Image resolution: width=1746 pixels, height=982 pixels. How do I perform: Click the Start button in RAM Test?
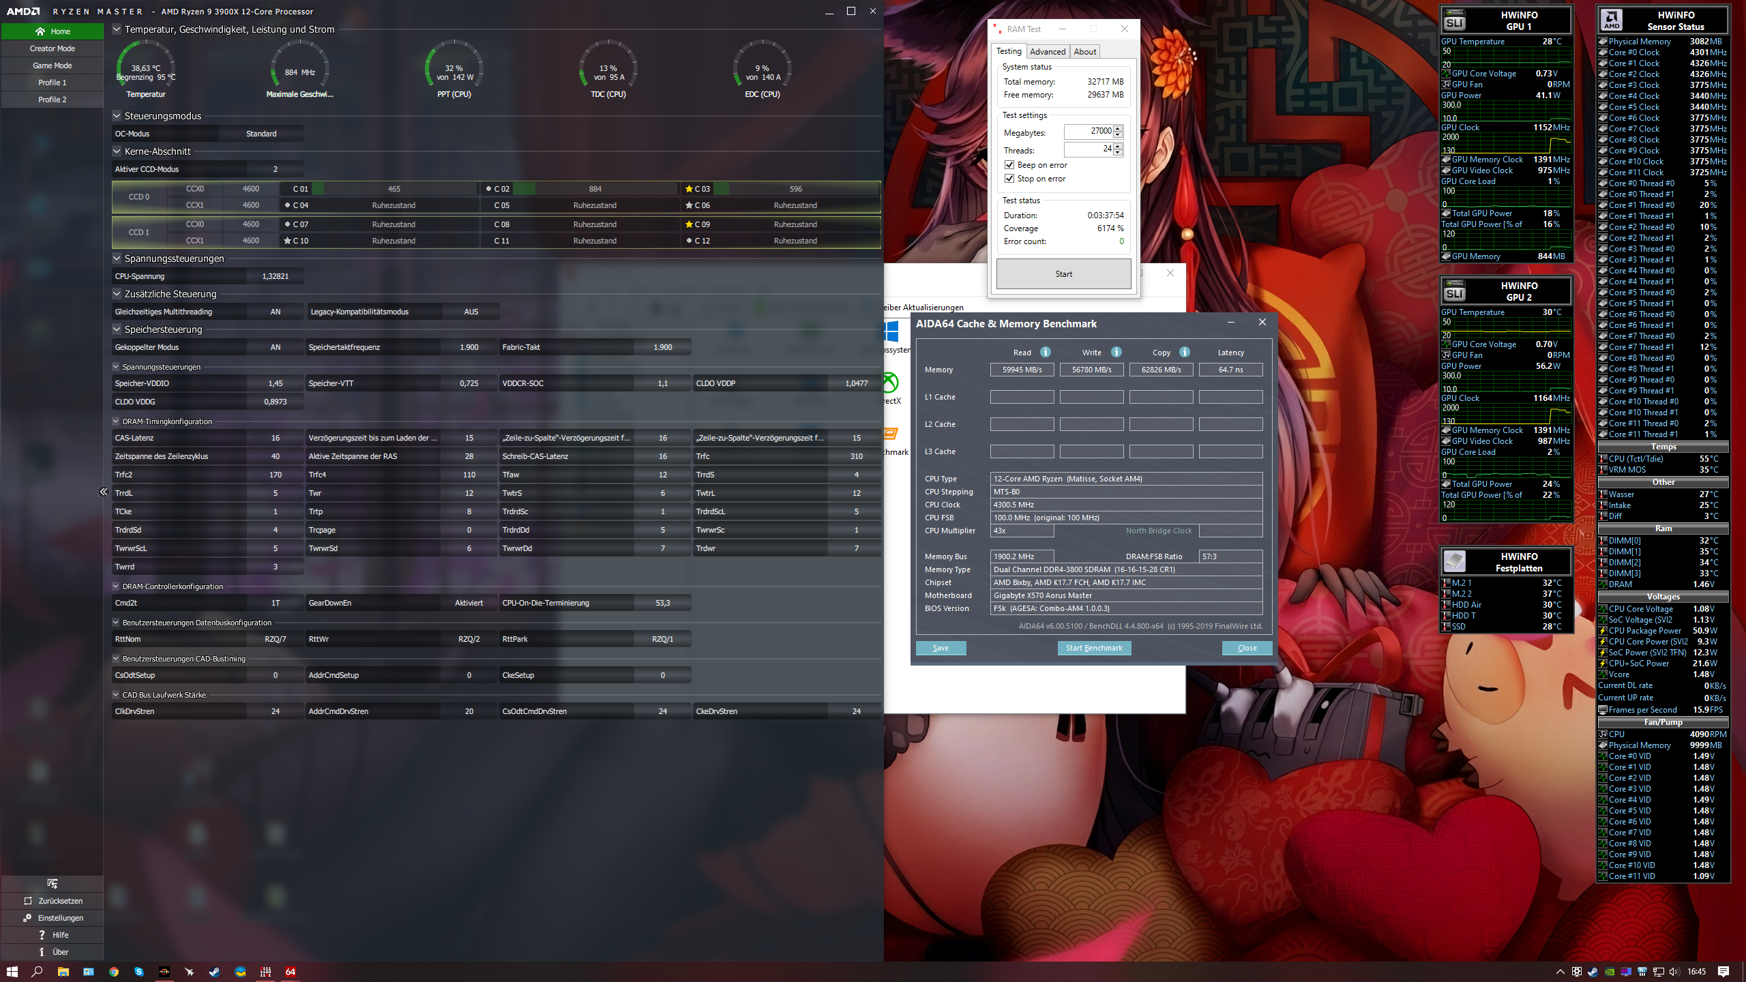(1063, 274)
